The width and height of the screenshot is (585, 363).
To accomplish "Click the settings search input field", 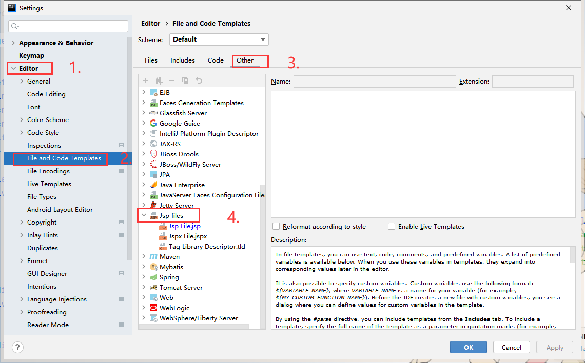I will pyautogui.click(x=68, y=26).
